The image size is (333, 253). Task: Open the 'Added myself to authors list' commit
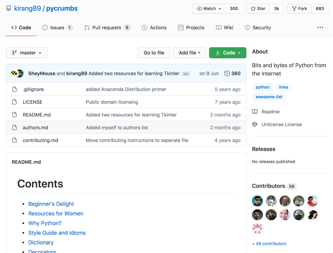(x=117, y=128)
